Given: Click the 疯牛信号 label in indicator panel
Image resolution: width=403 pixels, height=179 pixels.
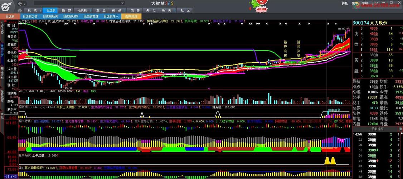Looking at the screenshot, I should tap(334, 110).
